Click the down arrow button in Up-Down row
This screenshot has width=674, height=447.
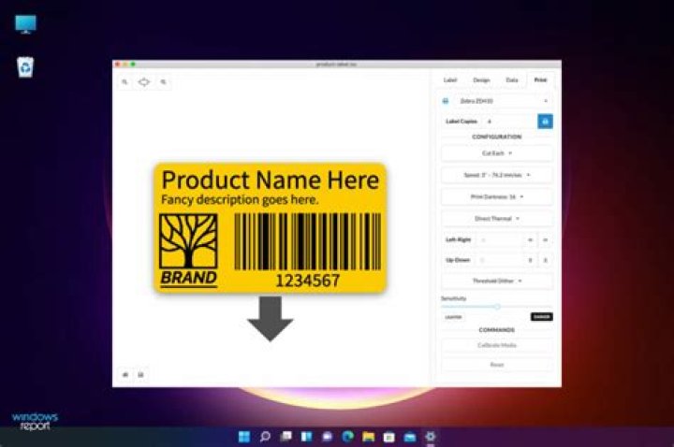click(x=546, y=260)
